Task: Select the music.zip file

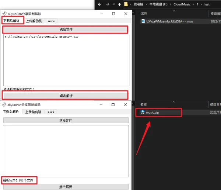Action: pyautogui.click(x=152, y=113)
